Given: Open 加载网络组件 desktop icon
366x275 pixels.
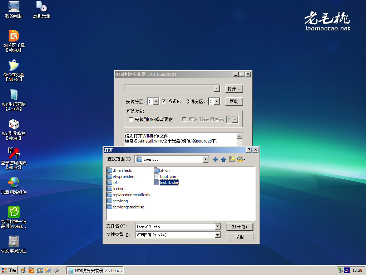Looking at the screenshot, I should (x=14, y=185).
